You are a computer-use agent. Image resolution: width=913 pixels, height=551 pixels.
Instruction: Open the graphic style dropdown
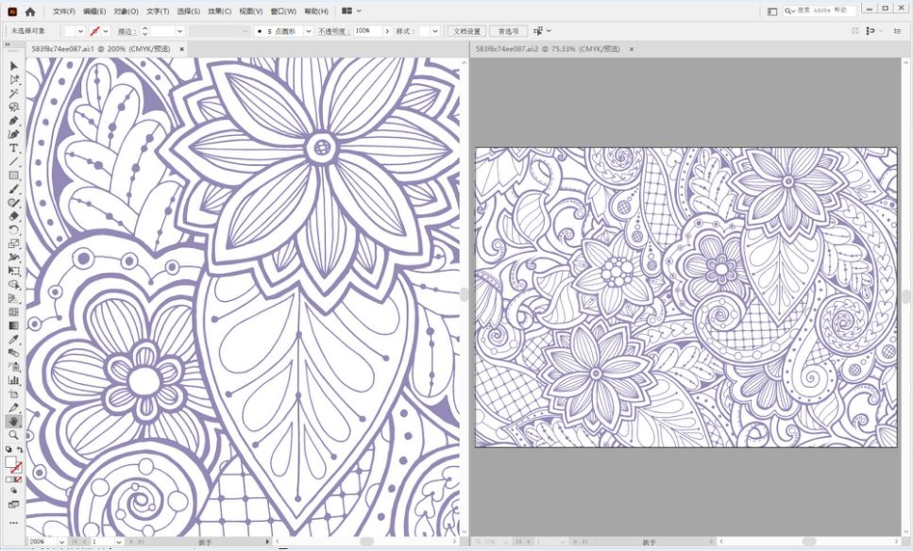pyautogui.click(x=435, y=31)
